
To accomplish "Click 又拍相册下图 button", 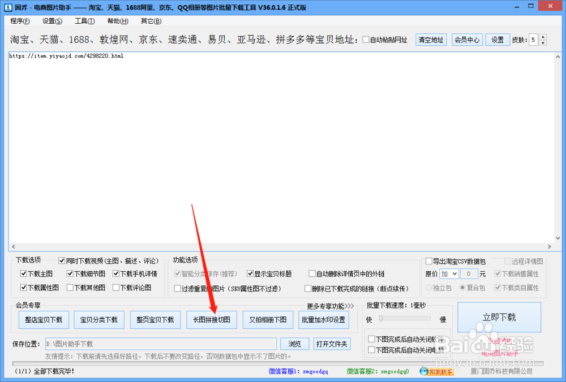I will pyautogui.click(x=268, y=320).
